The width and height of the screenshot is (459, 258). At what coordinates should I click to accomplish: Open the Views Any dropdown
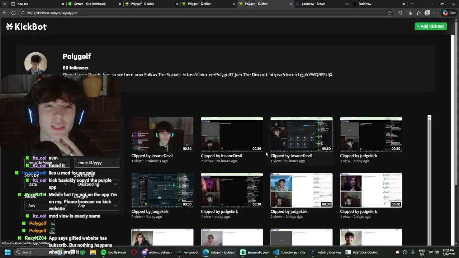(x=47, y=206)
